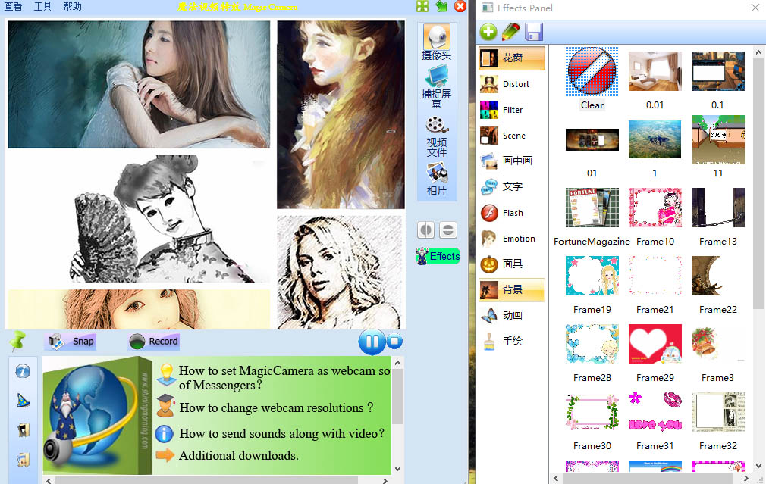Click the pencil edit icon in Effects Panel

pos(511,32)
